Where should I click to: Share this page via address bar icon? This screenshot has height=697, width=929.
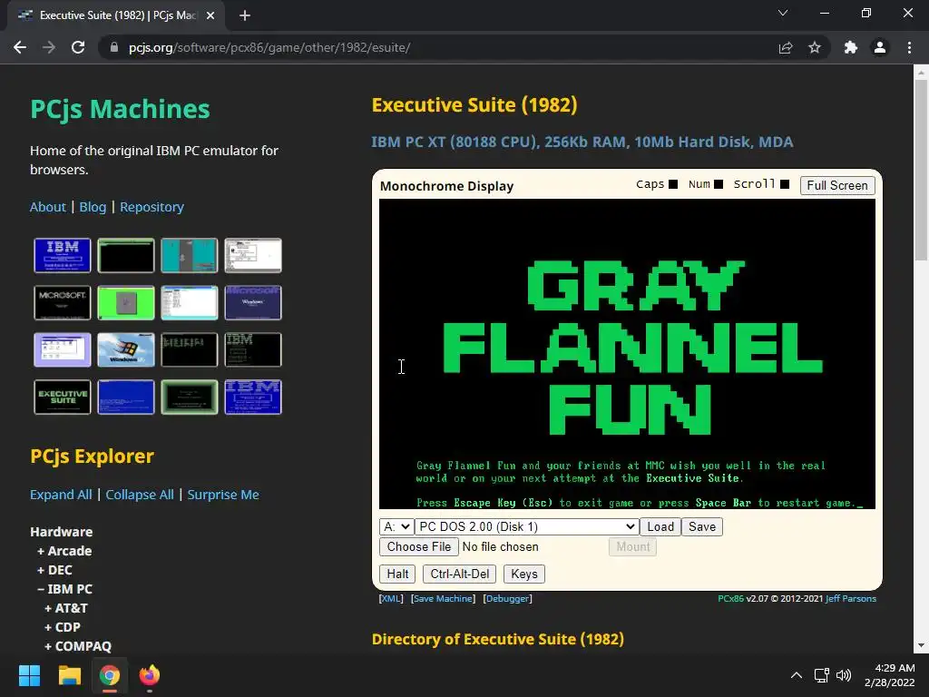pyautogui.click(x=786, y=47)
